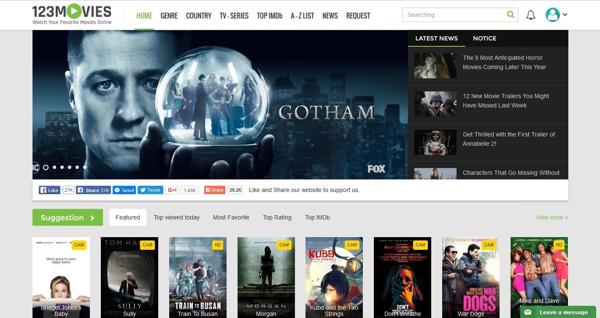Viewport: 600px width, 318px height.
Task: Click the Facebook Like count 27K
Action: click(68, 190)
